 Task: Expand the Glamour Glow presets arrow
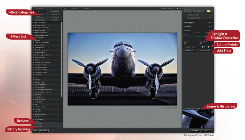coord(34,82)
